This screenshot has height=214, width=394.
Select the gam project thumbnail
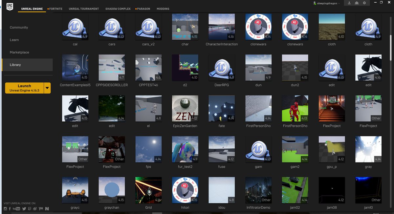coord(258,149)
